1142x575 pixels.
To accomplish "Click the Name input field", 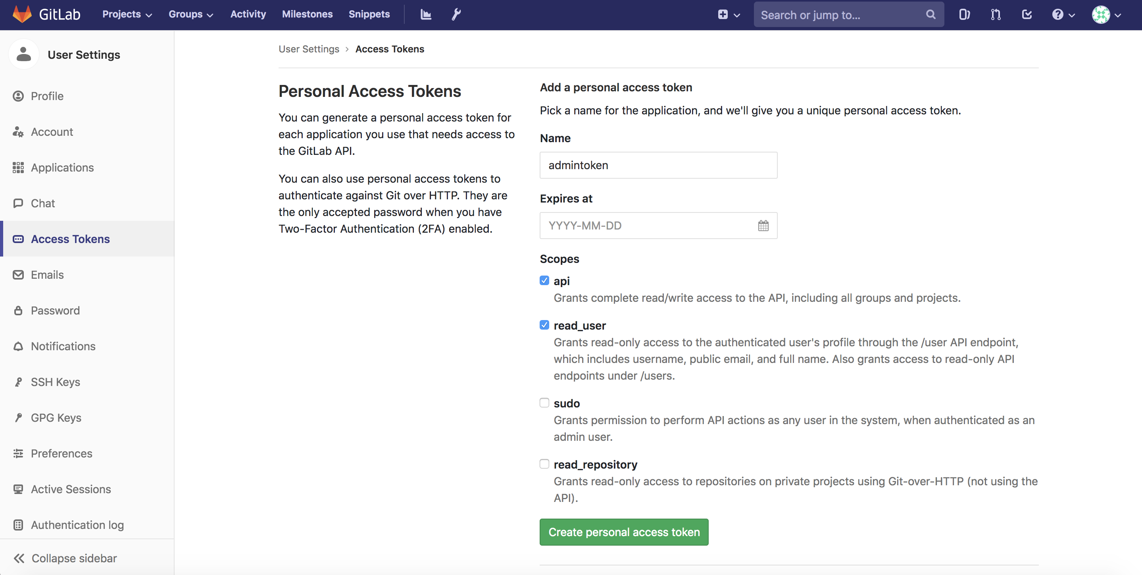I will coord(659,165).
